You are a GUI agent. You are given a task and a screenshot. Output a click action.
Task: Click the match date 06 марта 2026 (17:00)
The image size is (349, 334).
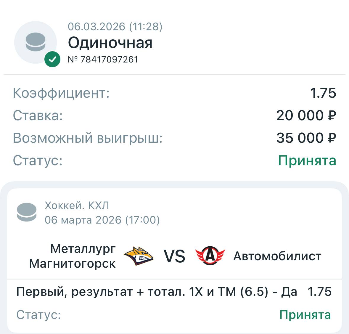102,220
